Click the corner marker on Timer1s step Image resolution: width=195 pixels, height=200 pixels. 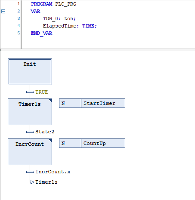50,100
